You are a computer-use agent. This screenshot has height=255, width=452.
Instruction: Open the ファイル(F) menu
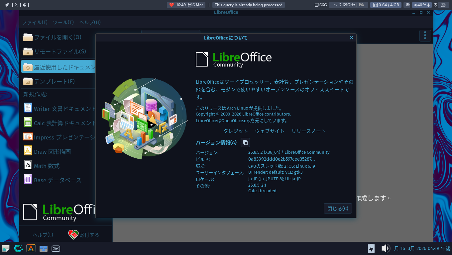tap(35, 22)
